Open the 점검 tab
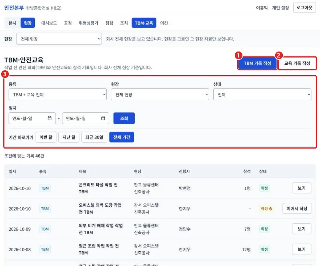320x266 pixels. tap(109, 23)
